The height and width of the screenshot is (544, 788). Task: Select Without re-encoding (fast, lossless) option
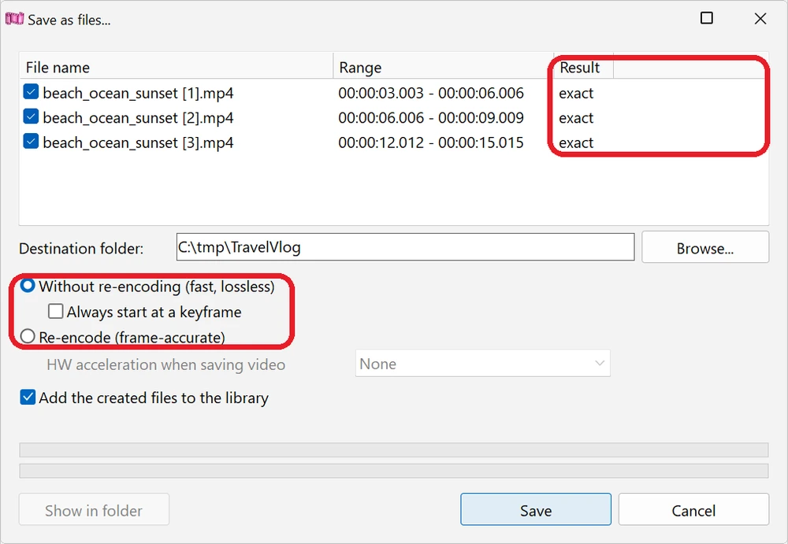point(28,286)
